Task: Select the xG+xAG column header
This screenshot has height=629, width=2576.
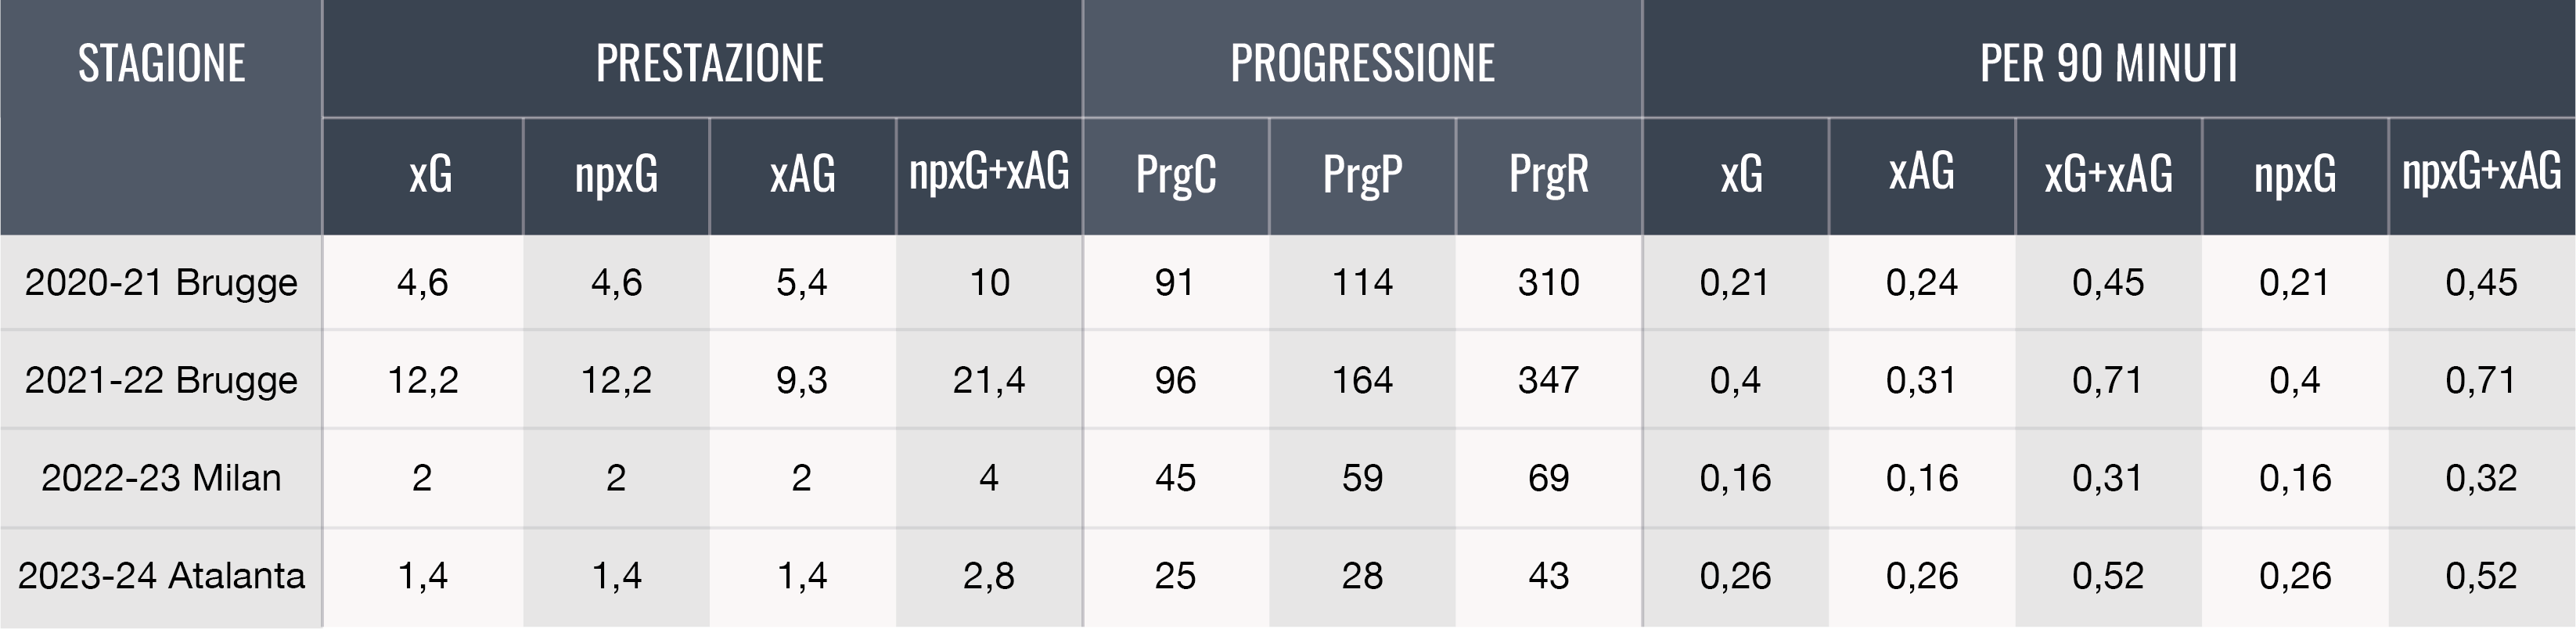Action: tap(2108, 174)
